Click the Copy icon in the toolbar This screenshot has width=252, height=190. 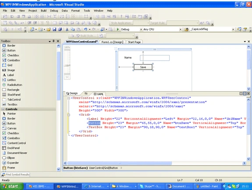pyautogui.click(x=73, y=29)
